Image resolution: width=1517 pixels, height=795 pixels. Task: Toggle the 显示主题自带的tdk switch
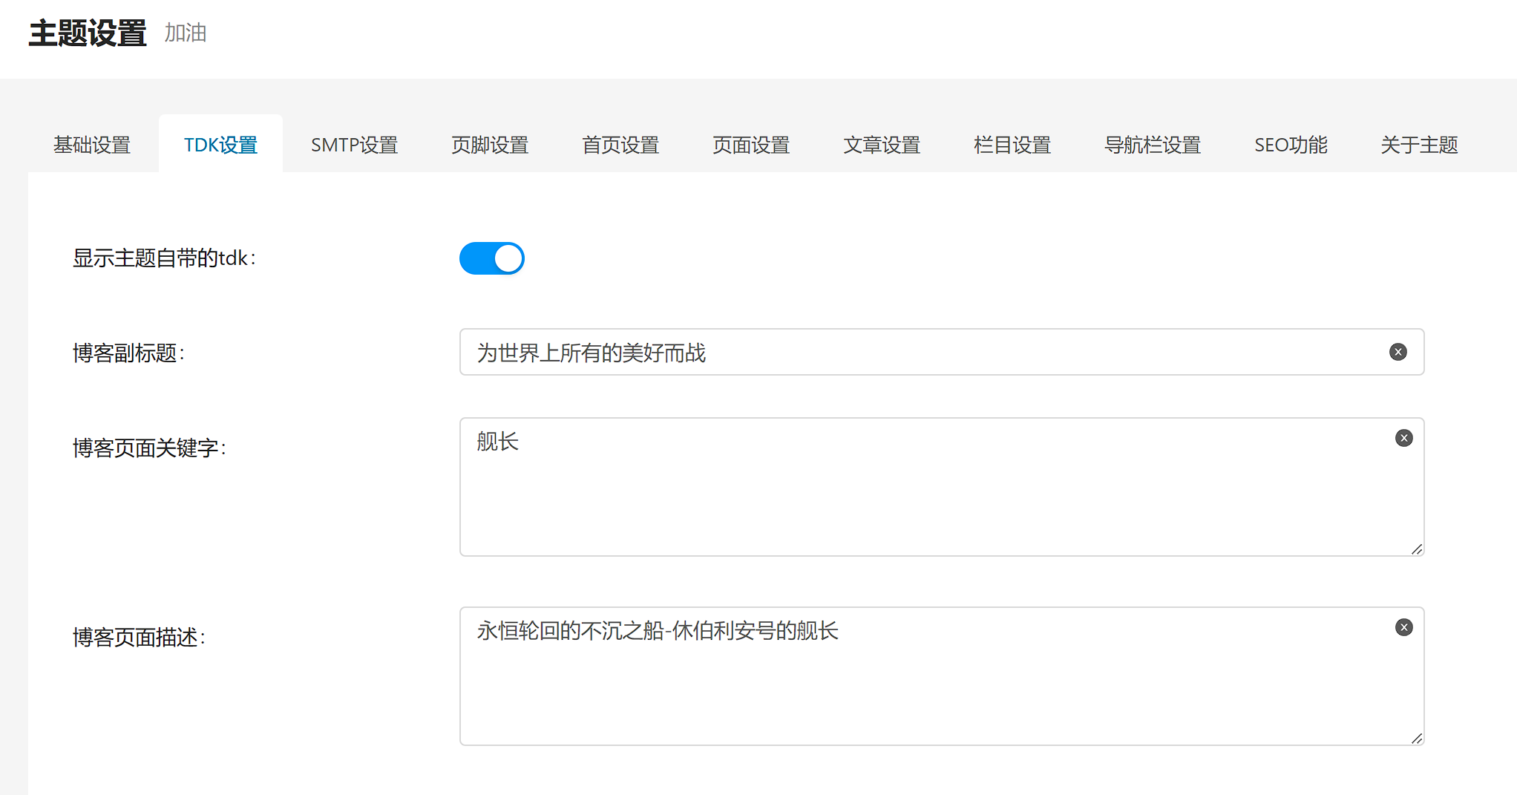492,258
